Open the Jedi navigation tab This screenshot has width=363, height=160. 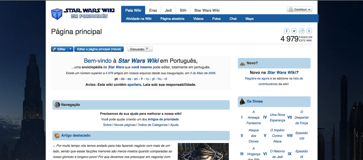tap(168, 10)
